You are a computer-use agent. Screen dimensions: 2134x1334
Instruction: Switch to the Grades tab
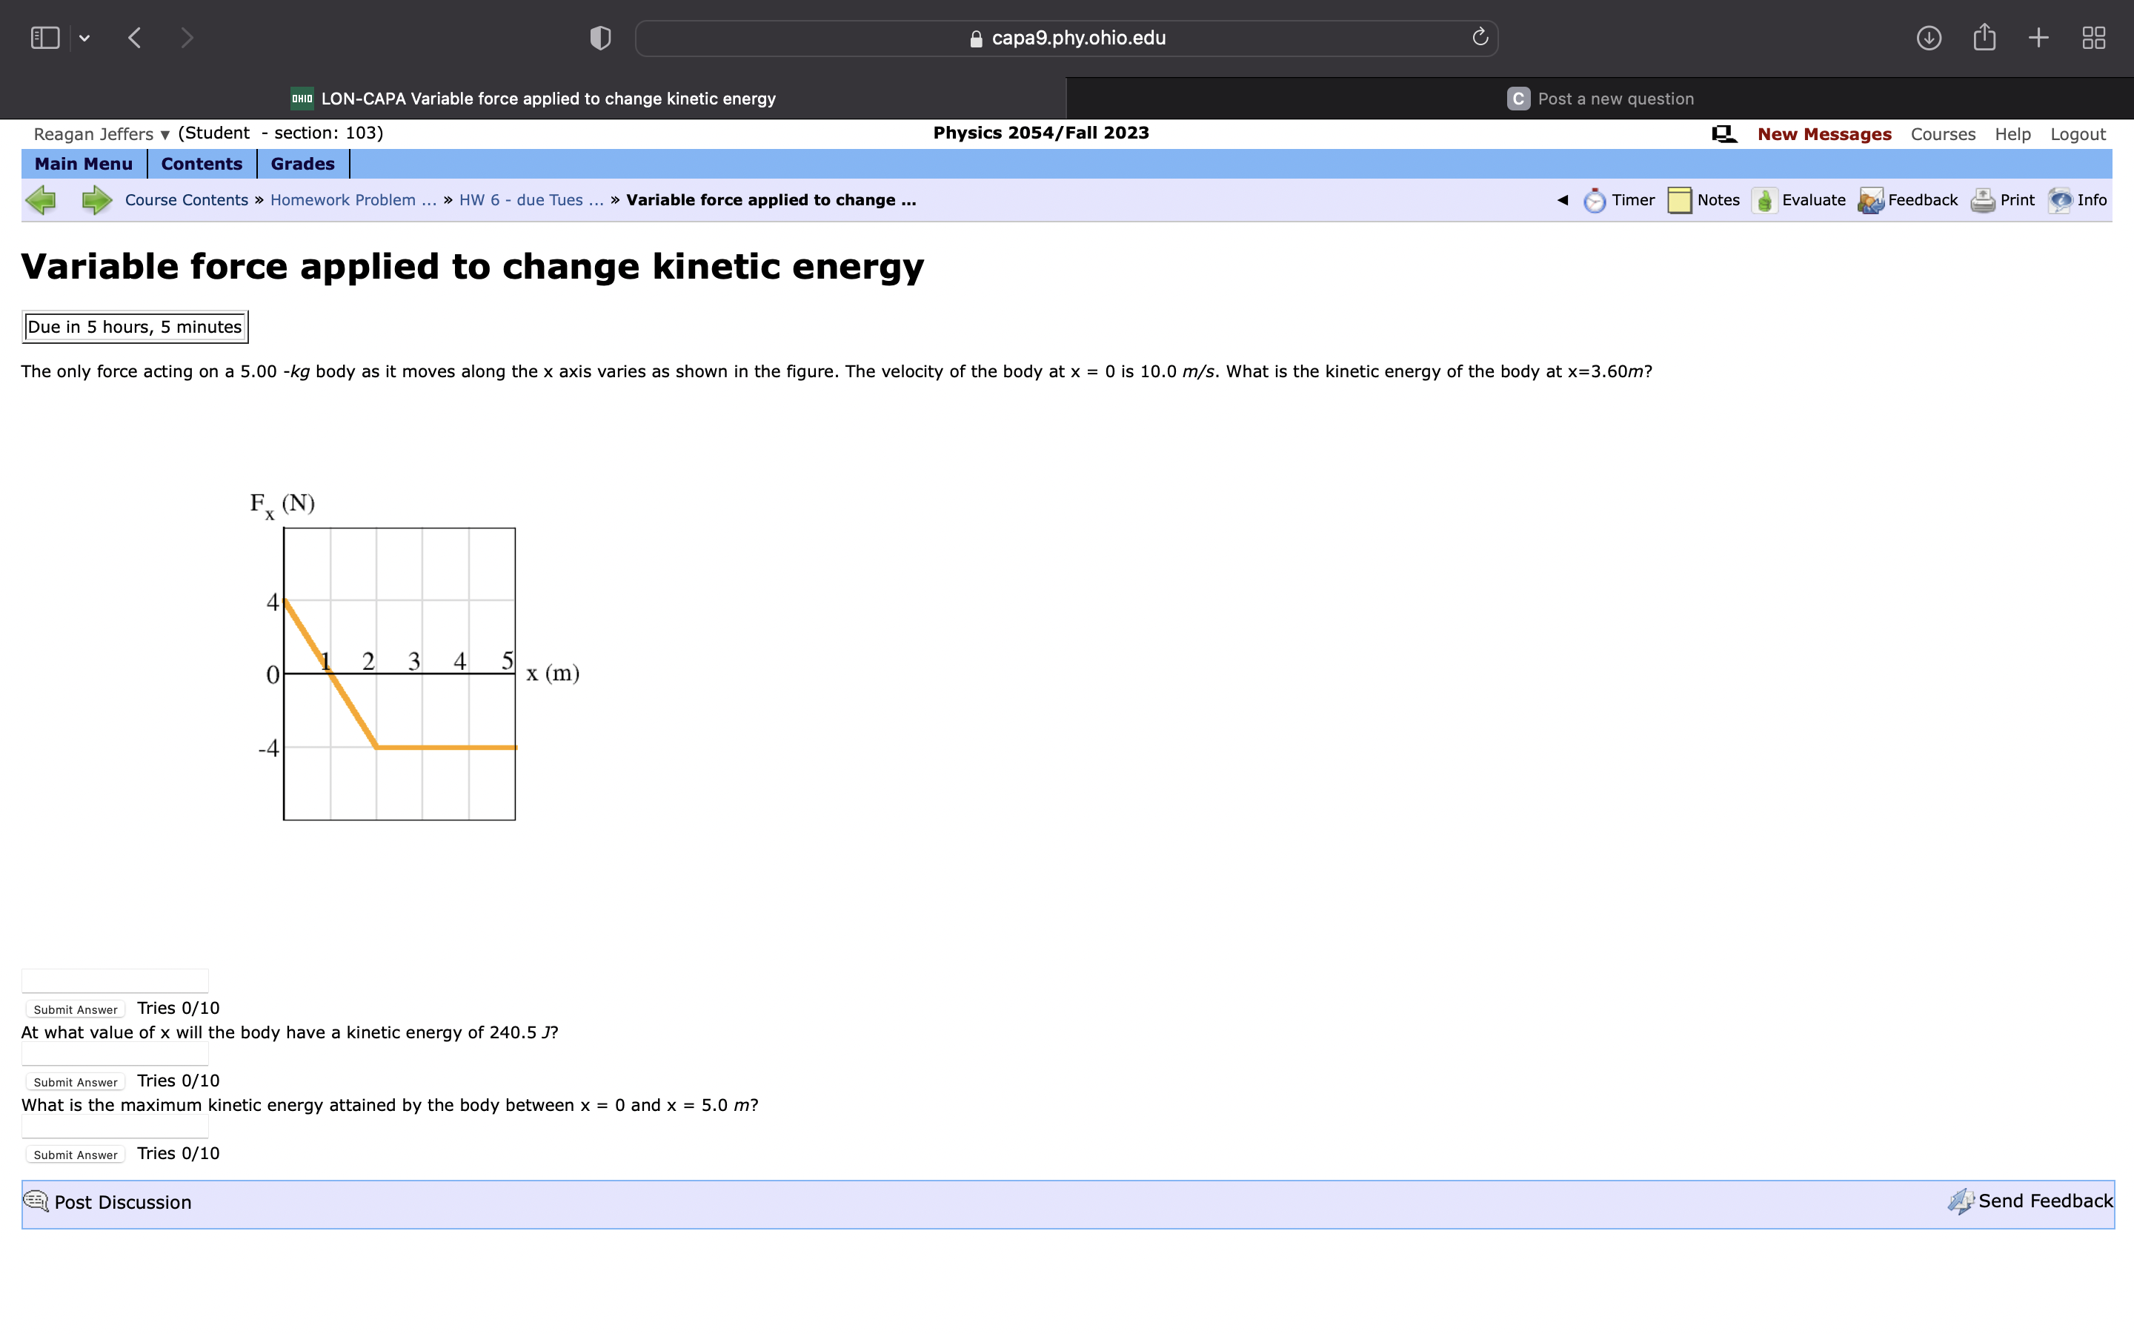(x=301, y=163)
